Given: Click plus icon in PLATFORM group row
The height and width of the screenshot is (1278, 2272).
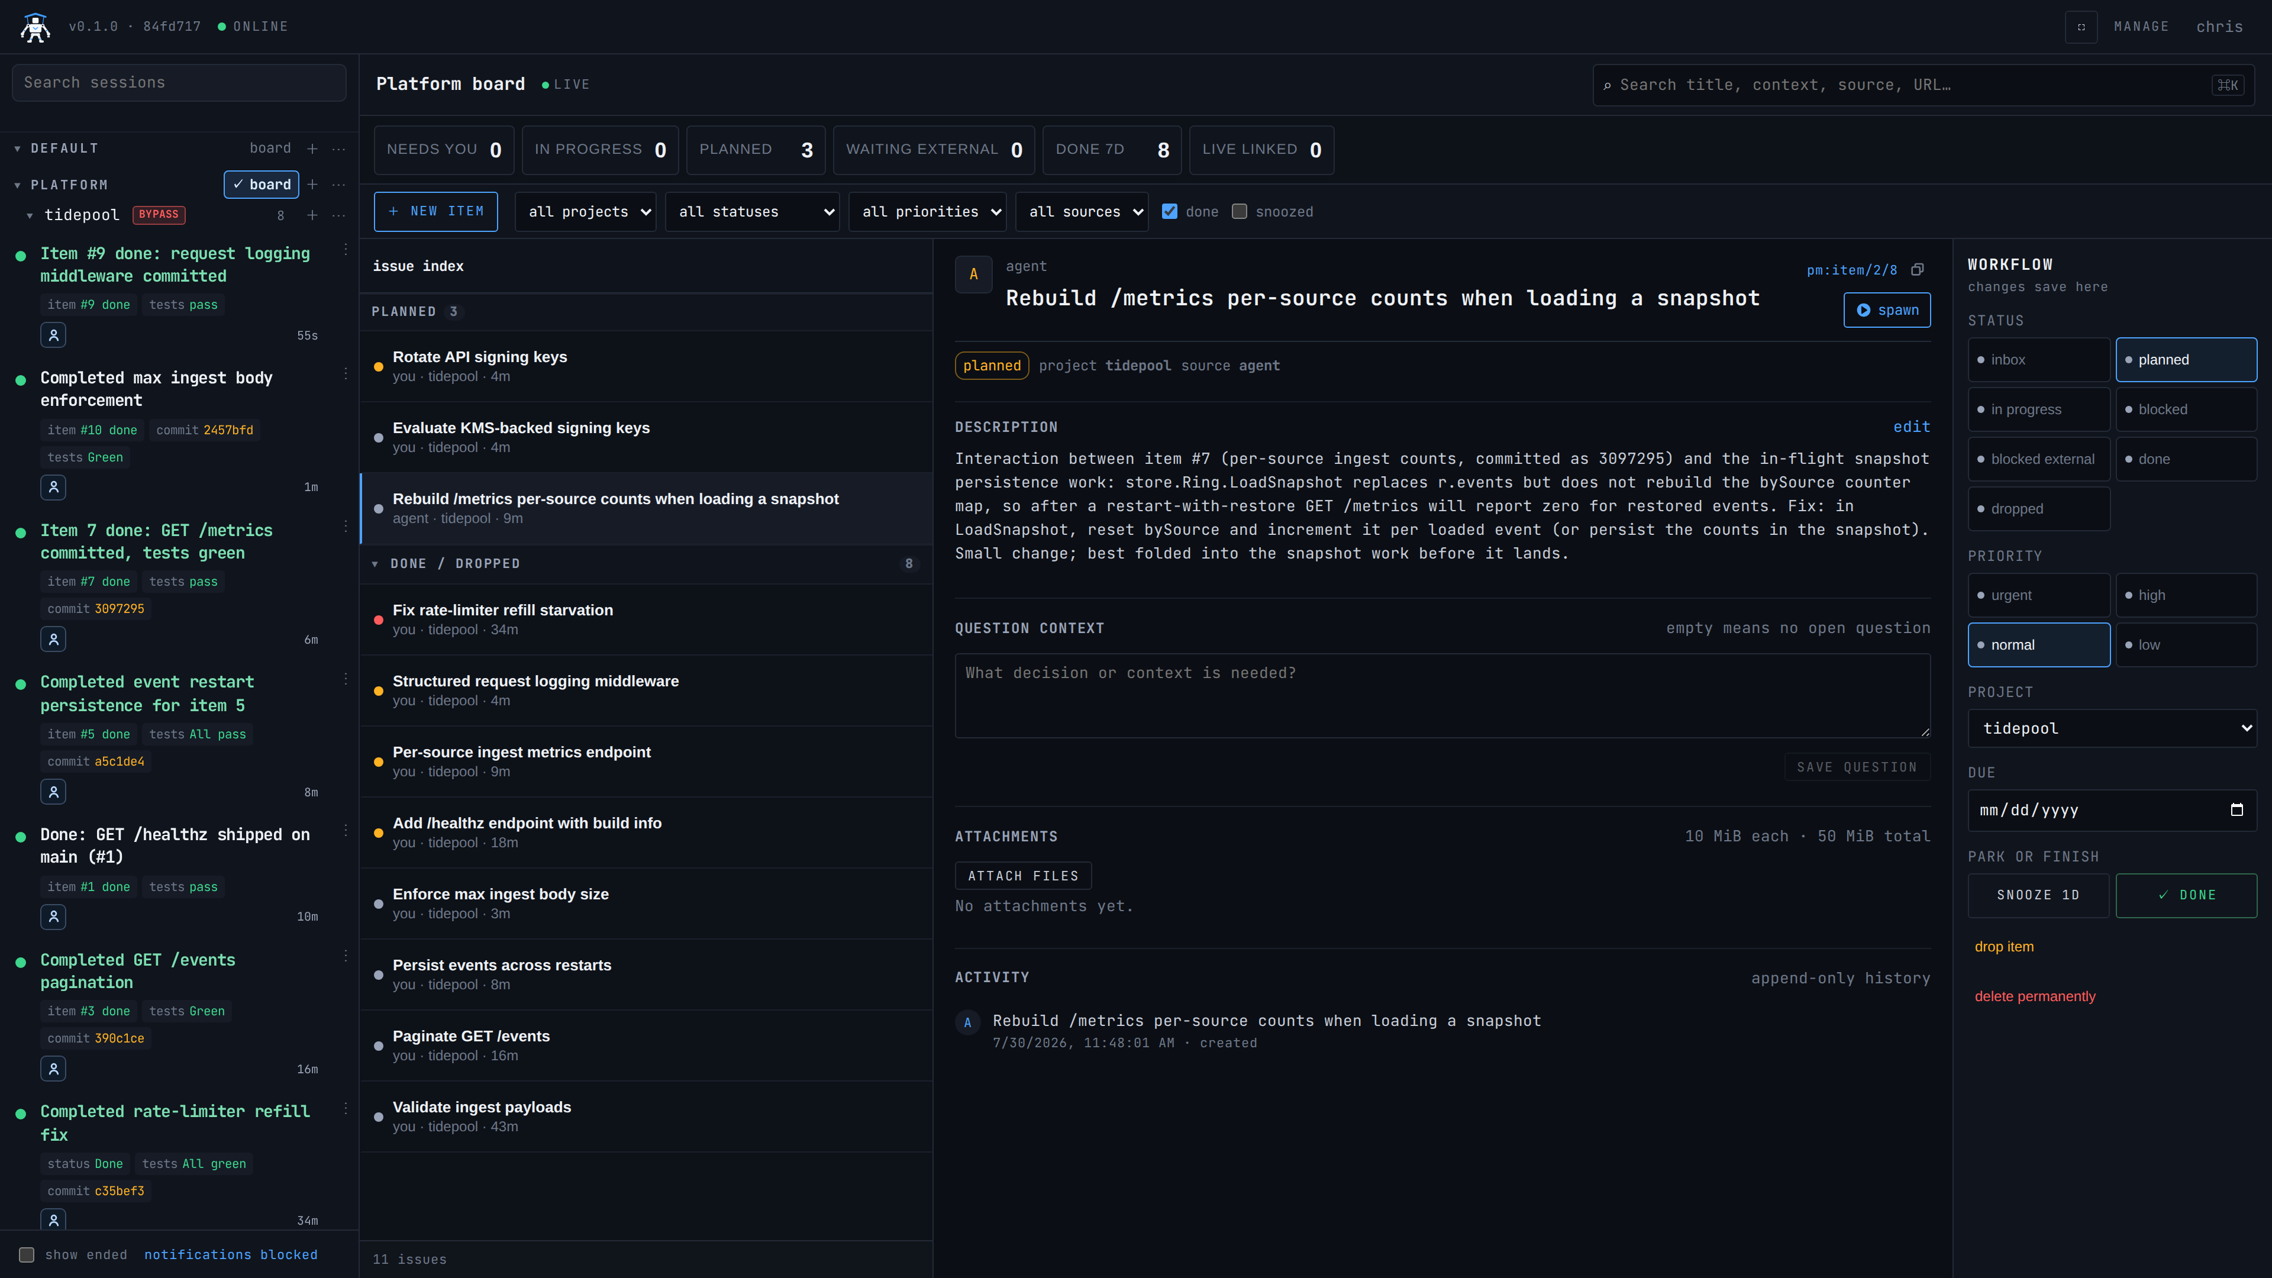Looking at the screenshot, I should 312,185.
